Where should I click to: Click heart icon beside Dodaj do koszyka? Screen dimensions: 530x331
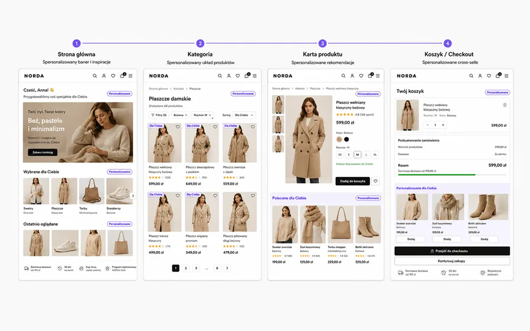point(376,181)
